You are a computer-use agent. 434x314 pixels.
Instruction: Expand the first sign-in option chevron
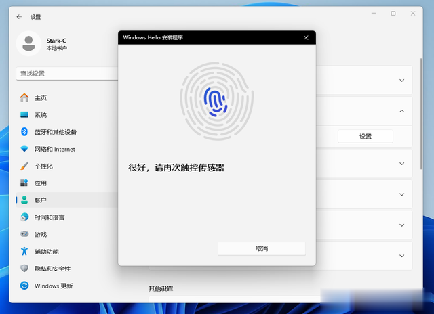click(402, 81)
